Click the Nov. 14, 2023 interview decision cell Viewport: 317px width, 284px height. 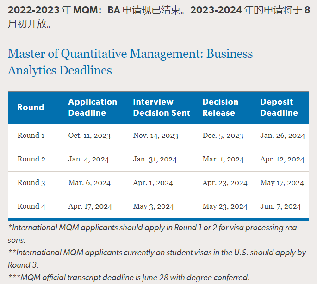155,136
